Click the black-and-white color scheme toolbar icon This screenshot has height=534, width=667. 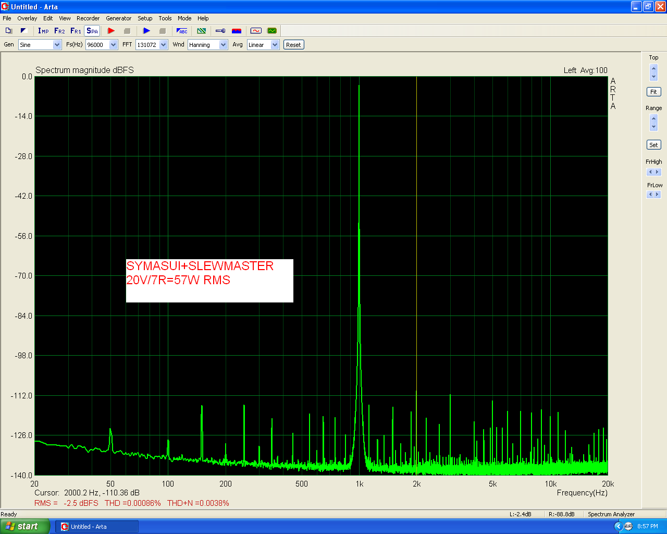(x=23, y=31)
